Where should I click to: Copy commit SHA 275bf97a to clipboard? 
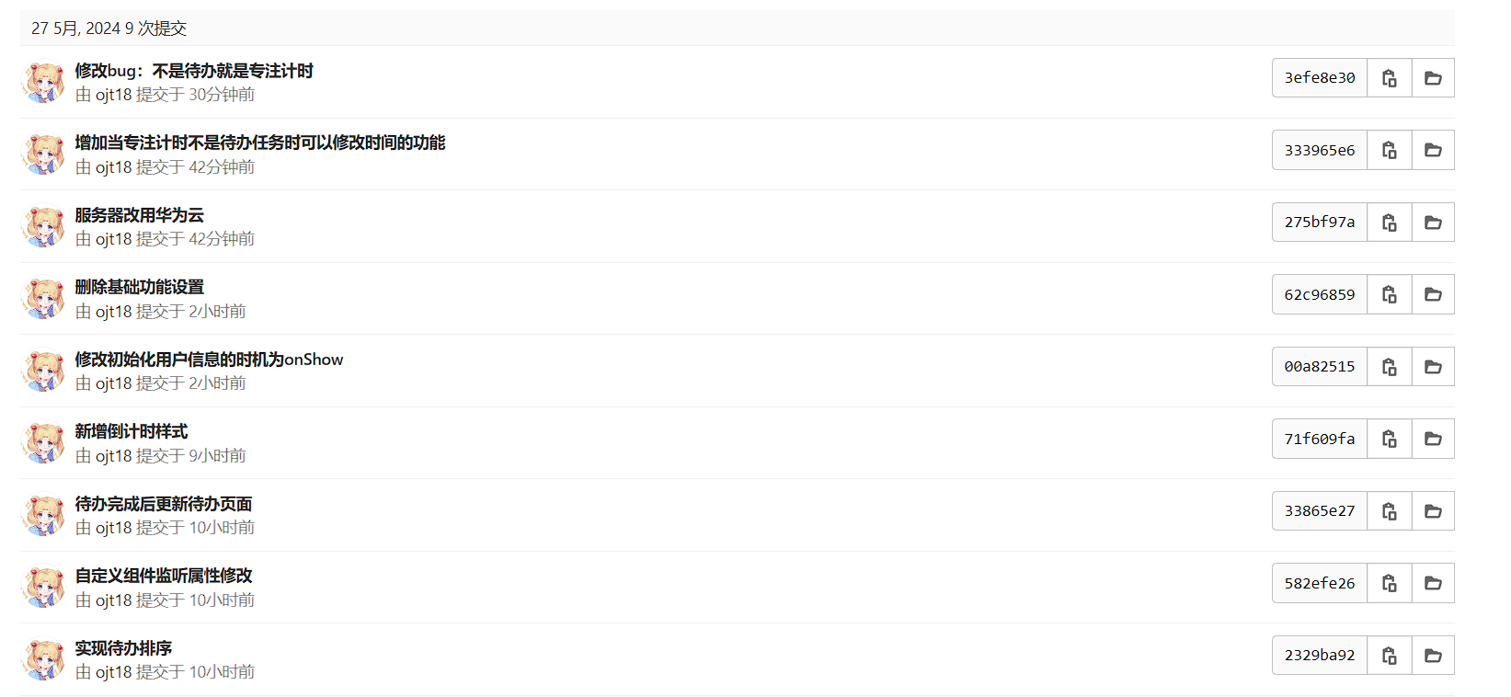(1389, 223)
